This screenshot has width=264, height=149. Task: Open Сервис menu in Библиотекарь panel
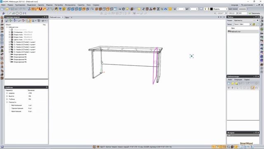(247, 79)
